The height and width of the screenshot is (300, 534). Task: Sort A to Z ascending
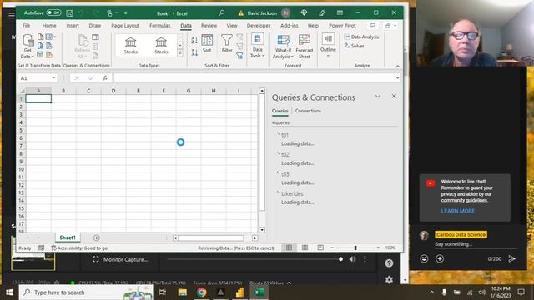pyautogui.click(x=194, y=40)
